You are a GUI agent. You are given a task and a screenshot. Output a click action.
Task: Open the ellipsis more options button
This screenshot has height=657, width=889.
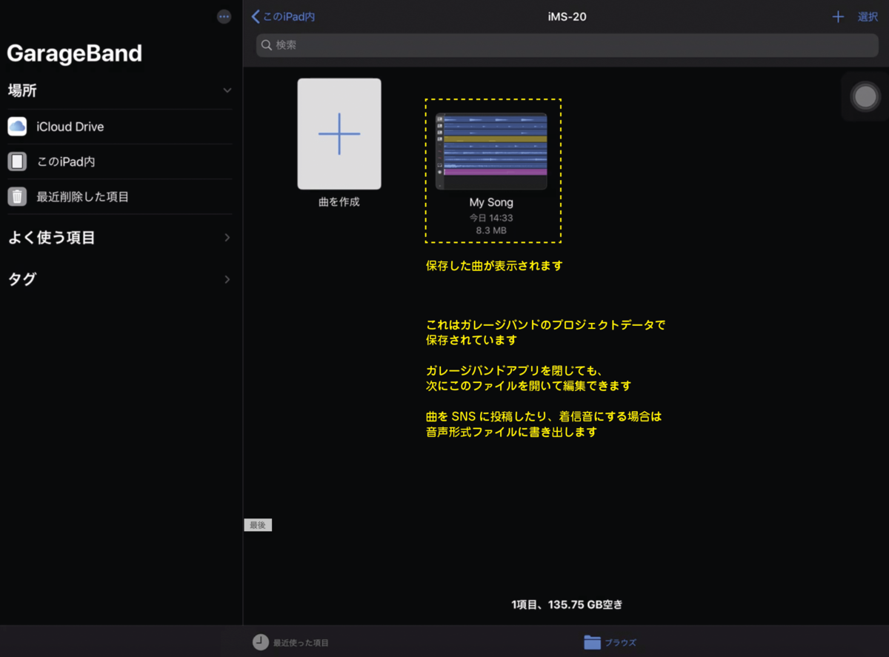(224, 17)
